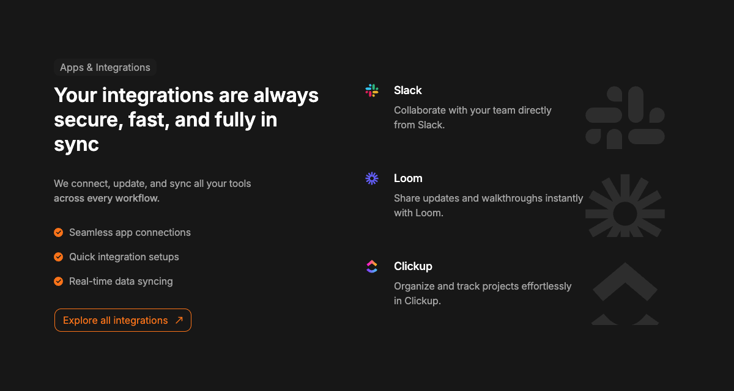
Task: Click the orange checkmark beside Seamless app connections
Action: 59,232
